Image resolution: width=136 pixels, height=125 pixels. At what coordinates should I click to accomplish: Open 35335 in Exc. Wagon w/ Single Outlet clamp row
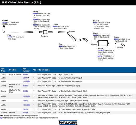(x=25, y=91)
